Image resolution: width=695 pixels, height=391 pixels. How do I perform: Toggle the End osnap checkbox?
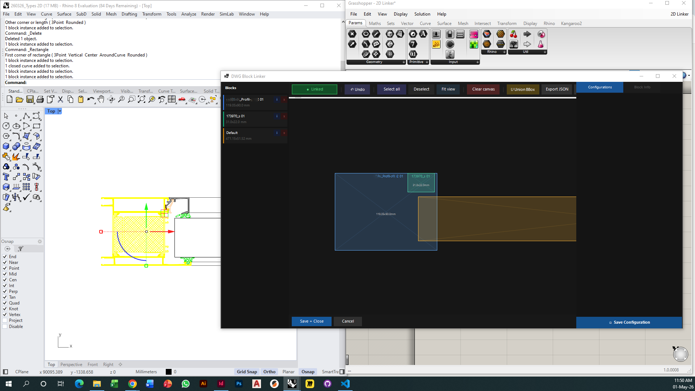coord(5,257)
